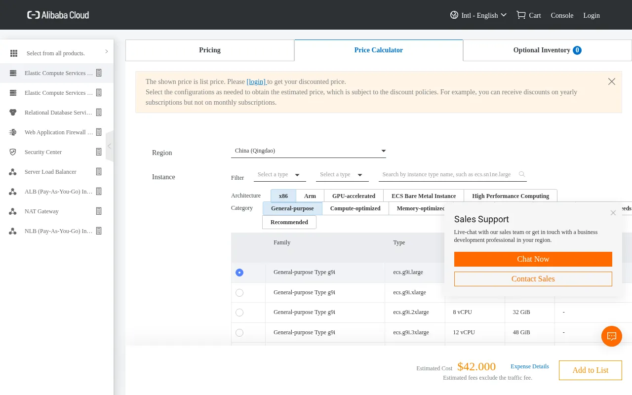Screen dimensions: 632x395
Task: Choose the Compute-optimized category
Action: pos(355,209)
